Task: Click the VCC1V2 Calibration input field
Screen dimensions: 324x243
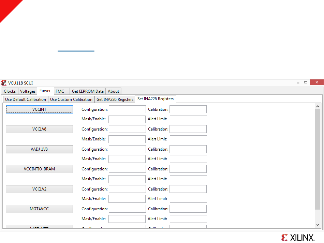Action: coord(188,189)
